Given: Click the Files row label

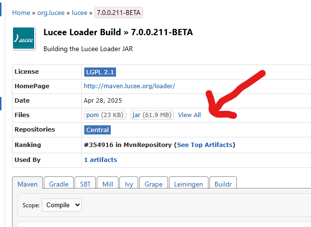Looking at the screenshot, I should tap(22, 115).
